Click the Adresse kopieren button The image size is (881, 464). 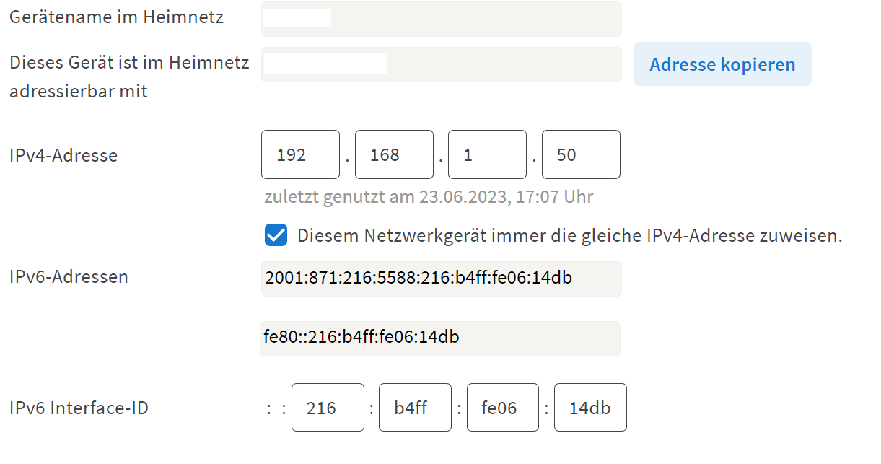point(722,64)
